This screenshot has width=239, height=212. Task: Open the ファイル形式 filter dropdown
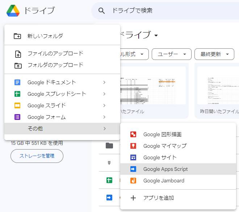(x=134, y=54)
